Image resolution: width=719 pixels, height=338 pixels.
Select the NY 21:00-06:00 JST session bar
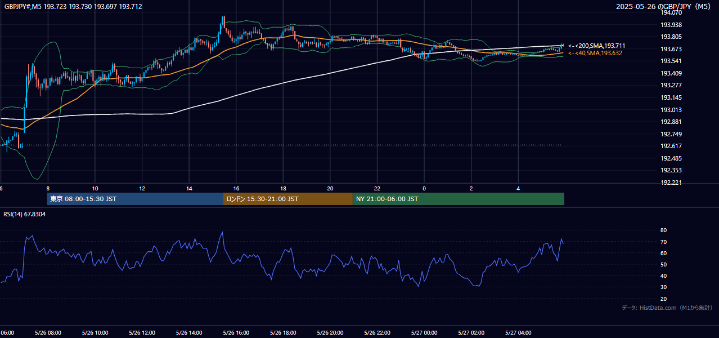[x=459, y=199]
